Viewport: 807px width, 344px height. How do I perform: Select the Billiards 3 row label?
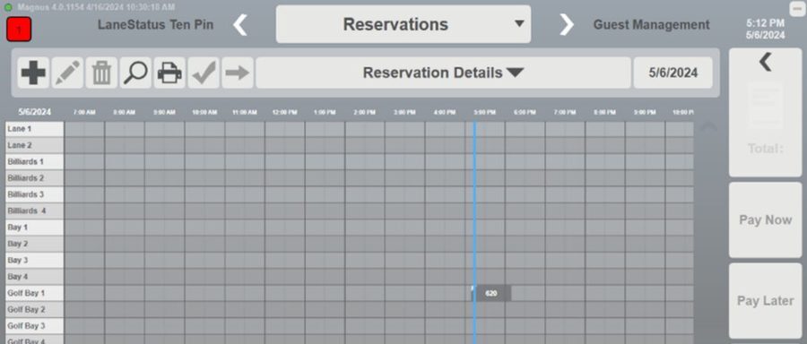pyautogui.click(x=34, y=194)
